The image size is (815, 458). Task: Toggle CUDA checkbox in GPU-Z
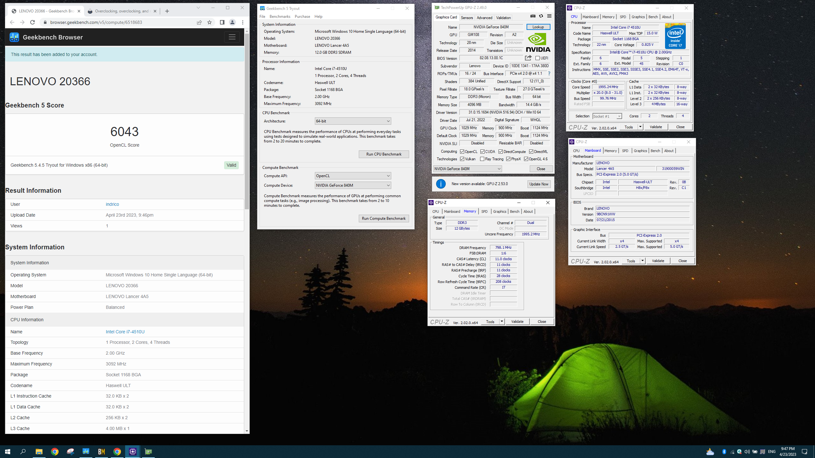coord(482,152)
